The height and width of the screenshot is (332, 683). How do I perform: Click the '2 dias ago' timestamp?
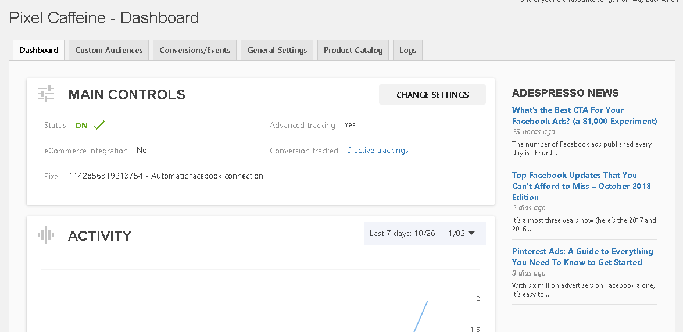[x=529, y=208]
